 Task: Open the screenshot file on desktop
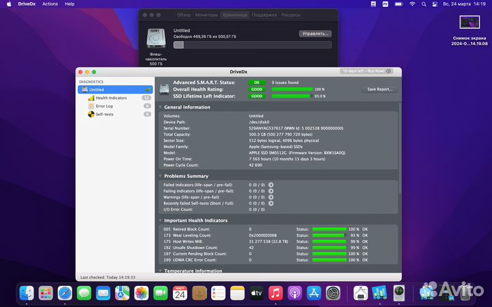(469, 31)
